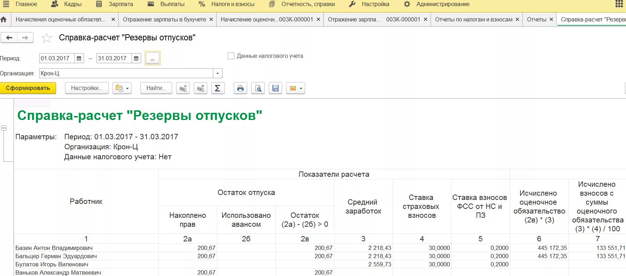This screenshot has width=626, height=276.
Task: Add report to favorites star
Action: coord(46,38)
